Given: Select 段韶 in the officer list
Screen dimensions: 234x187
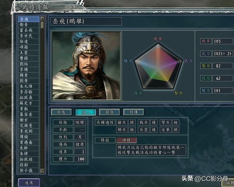Looking at the screenshot, I should (x=29, y=165).
